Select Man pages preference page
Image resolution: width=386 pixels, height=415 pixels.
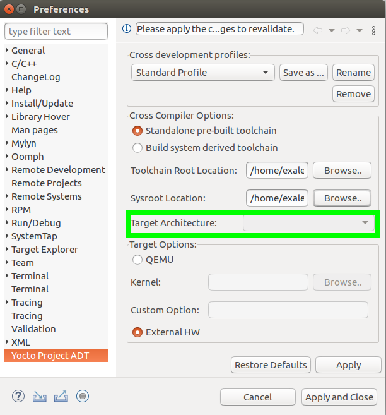(35, 130)
